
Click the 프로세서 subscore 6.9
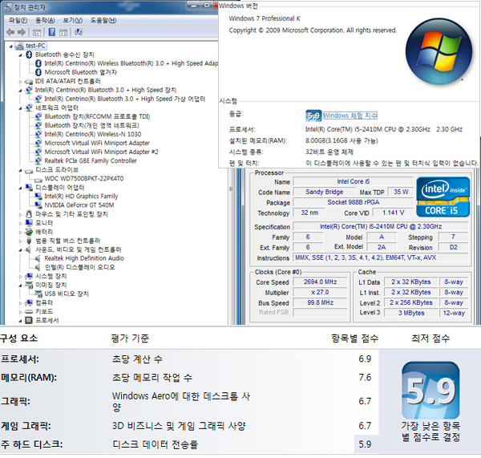365,359
